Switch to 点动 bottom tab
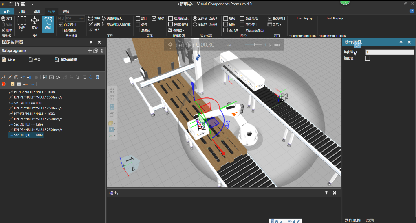 click(x=370, y=220)
